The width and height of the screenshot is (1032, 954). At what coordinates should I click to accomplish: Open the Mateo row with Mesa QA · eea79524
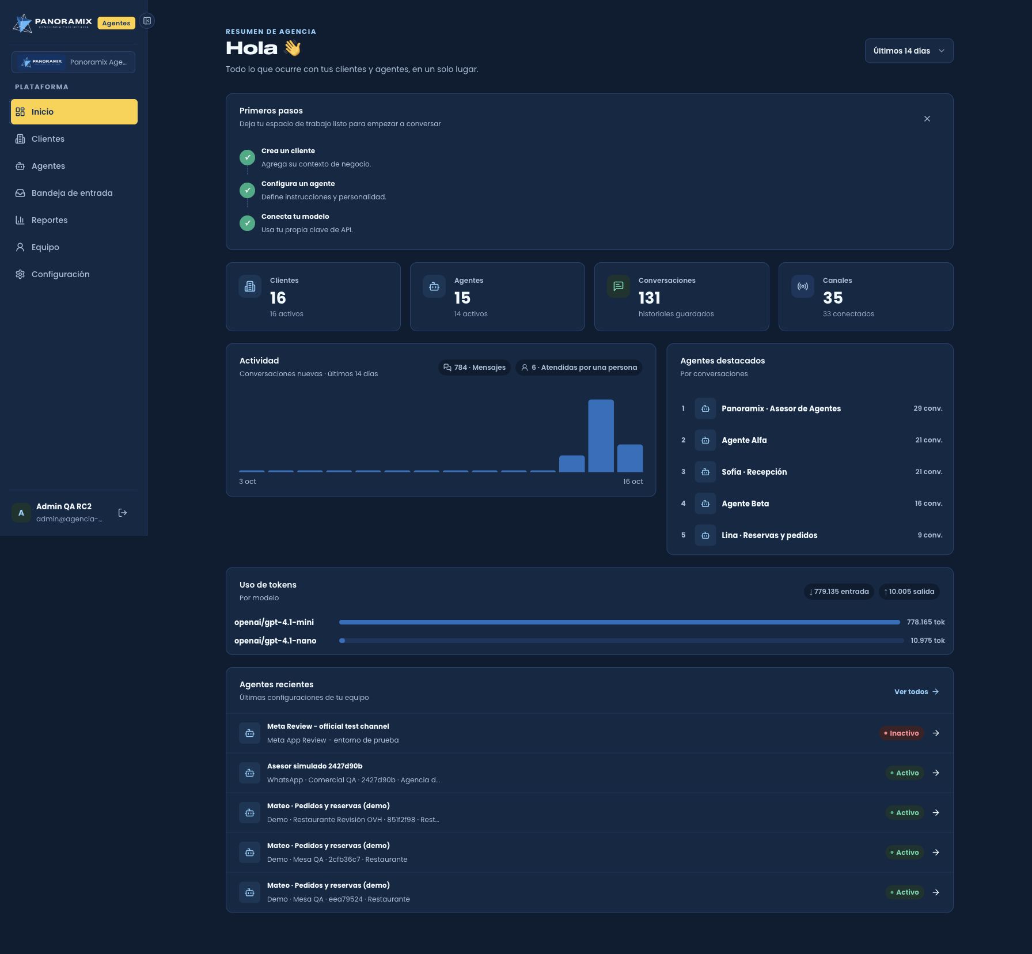(589, 892)
